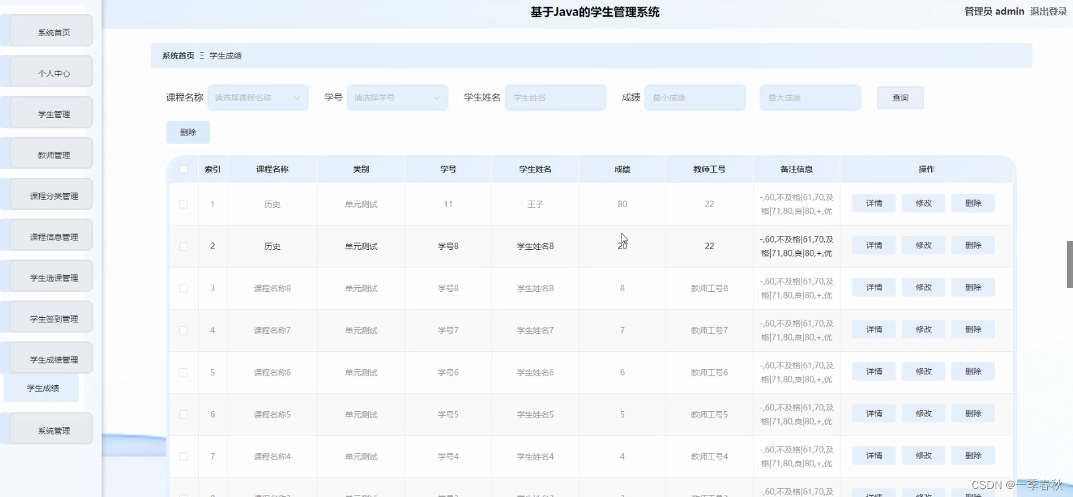The height and width of the screenshot is (497, 1073).
Task: Click 修改 for 课程名称4 row
Action: tap(923, 455)
